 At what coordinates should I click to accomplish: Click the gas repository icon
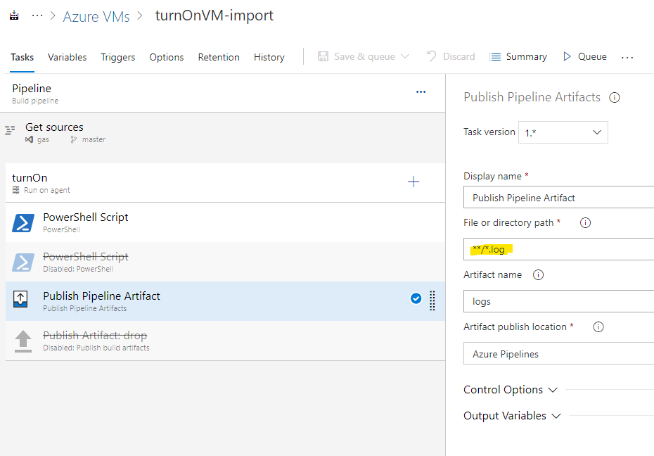point(29,139)
